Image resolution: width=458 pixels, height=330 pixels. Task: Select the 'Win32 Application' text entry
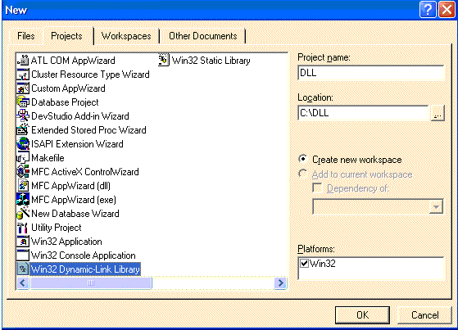(x=66, y=242)
